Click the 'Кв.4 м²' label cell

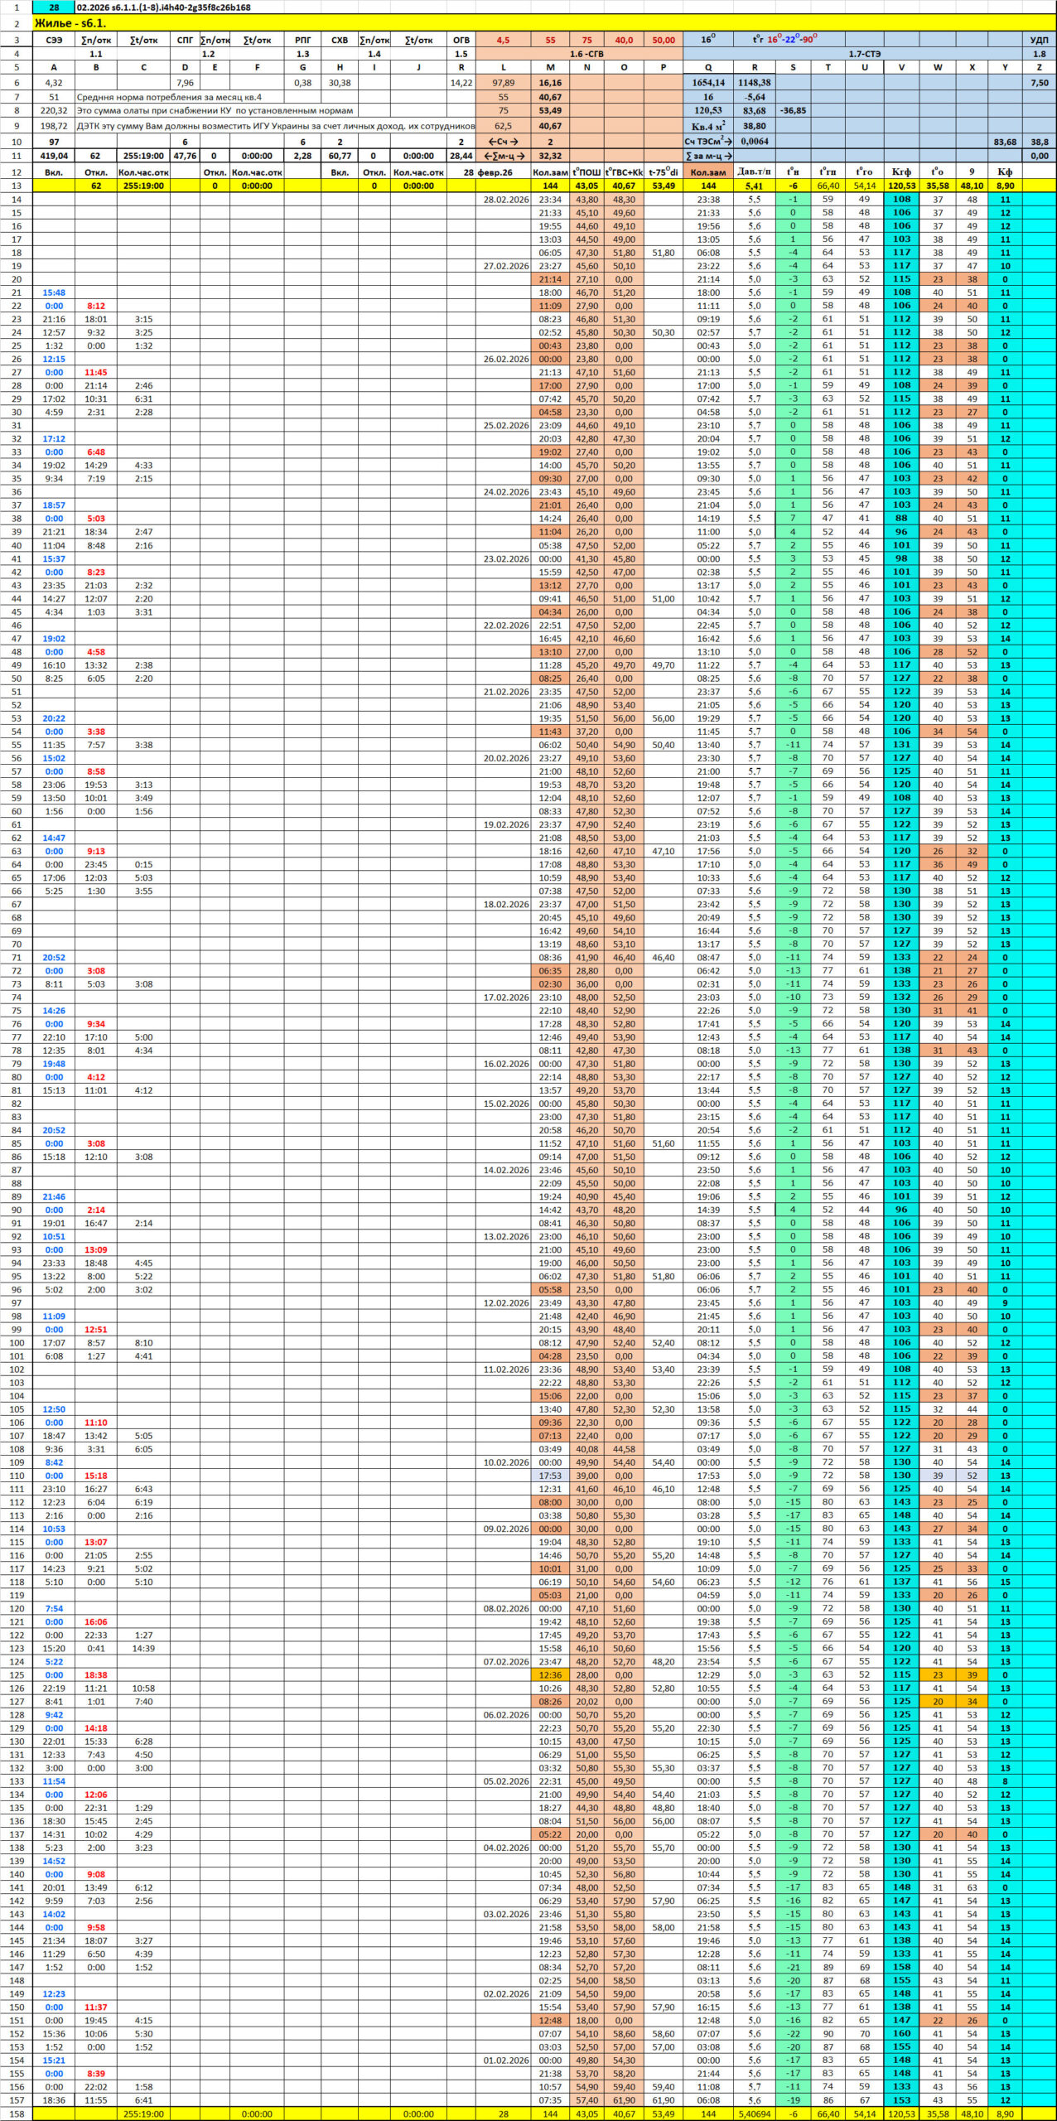click(x=708, y=126)
